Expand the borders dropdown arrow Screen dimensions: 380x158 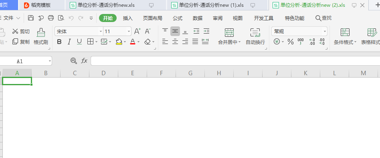coord(96,42)
